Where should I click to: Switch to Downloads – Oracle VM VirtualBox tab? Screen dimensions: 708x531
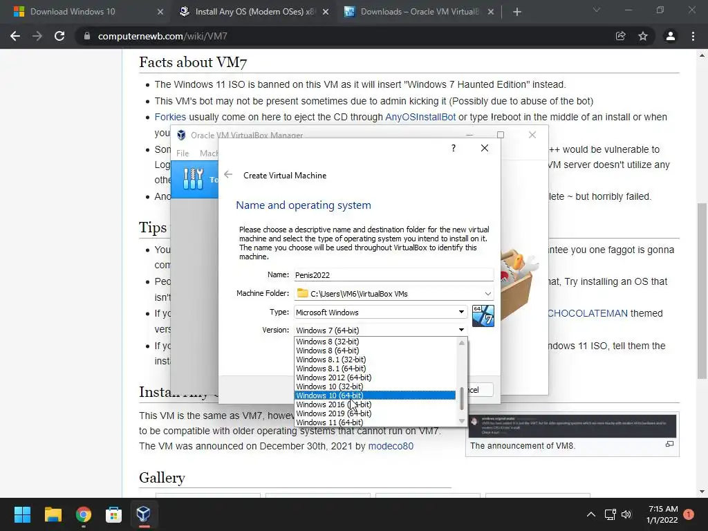point(420,12)
